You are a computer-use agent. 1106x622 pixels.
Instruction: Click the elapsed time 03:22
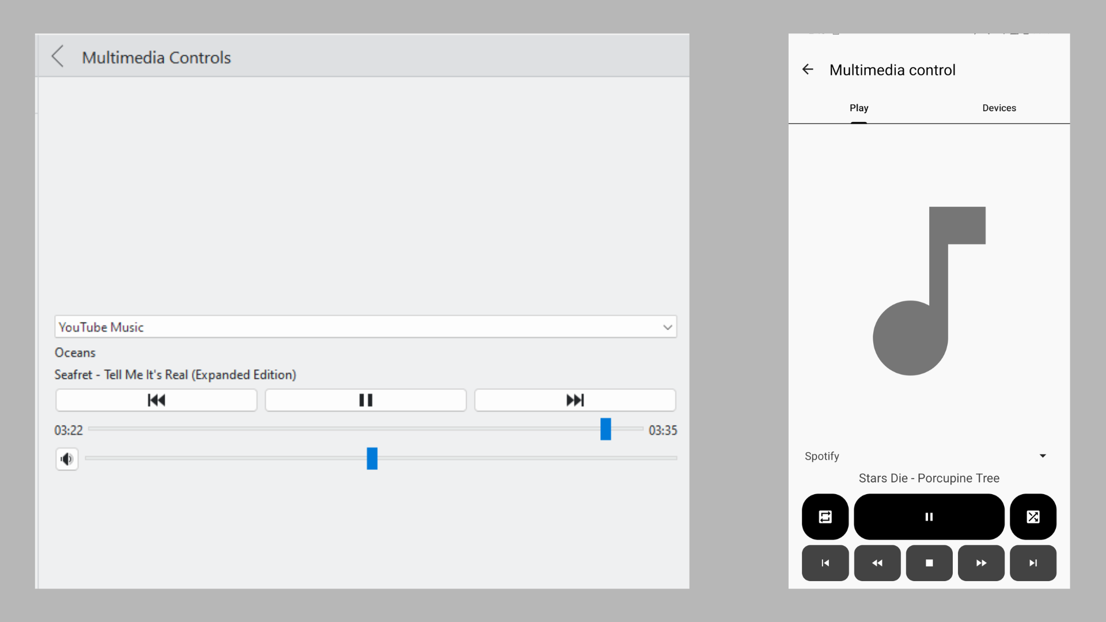[69, 430]
